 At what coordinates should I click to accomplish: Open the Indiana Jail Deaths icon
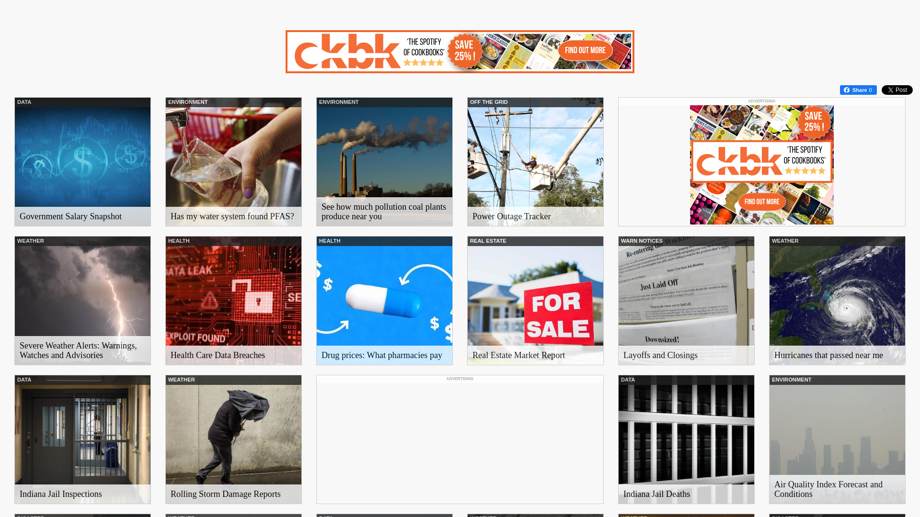point(686,439)
